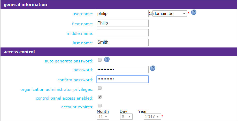The width and height of the screenshot is (238, 121).
Task: Click the access control section header
Action: 19,52
